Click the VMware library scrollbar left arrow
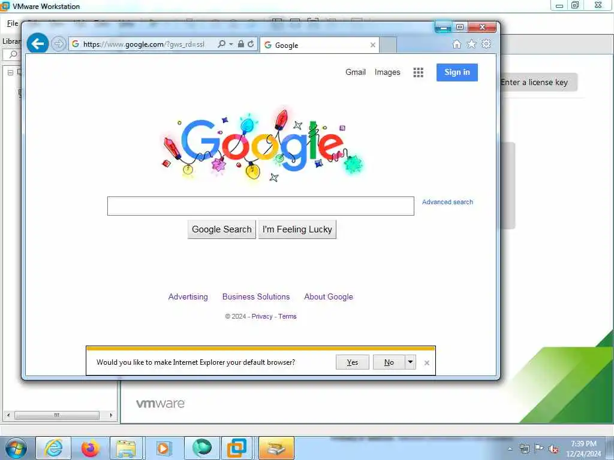Image resolution: width=614 pixels, height=460 pixels. (x=8, y=415)
